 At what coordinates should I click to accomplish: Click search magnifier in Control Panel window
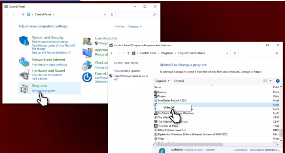154,14
